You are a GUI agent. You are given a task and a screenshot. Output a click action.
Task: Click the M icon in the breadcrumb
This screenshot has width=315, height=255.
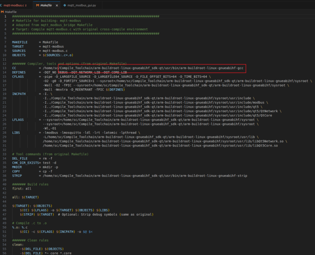[x=2, y=12]
